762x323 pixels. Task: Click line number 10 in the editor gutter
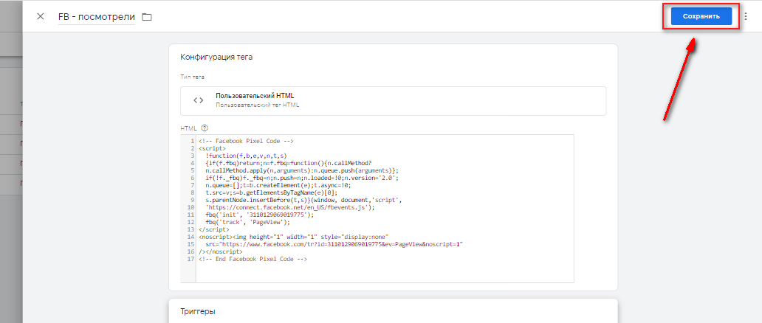point(190,208)
